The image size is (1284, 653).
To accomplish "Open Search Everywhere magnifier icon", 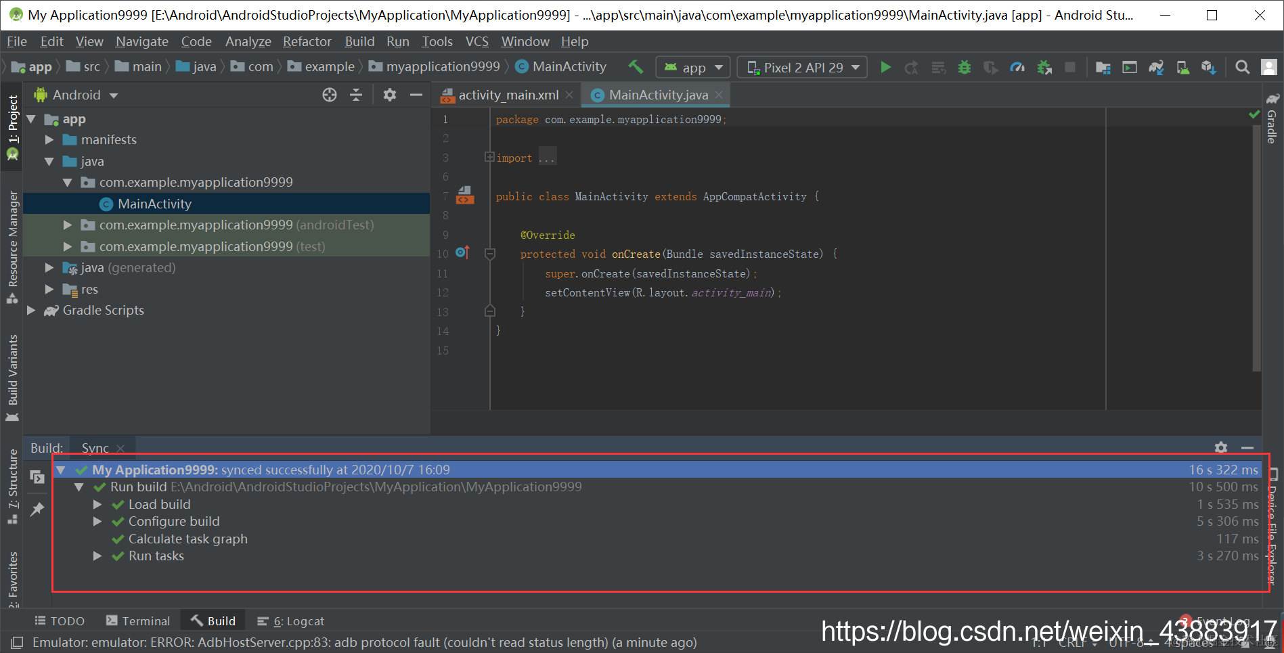I will (1243, 67).
